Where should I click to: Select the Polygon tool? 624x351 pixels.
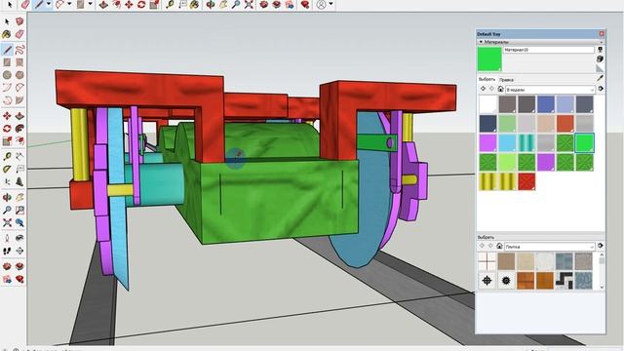[19, 75]
